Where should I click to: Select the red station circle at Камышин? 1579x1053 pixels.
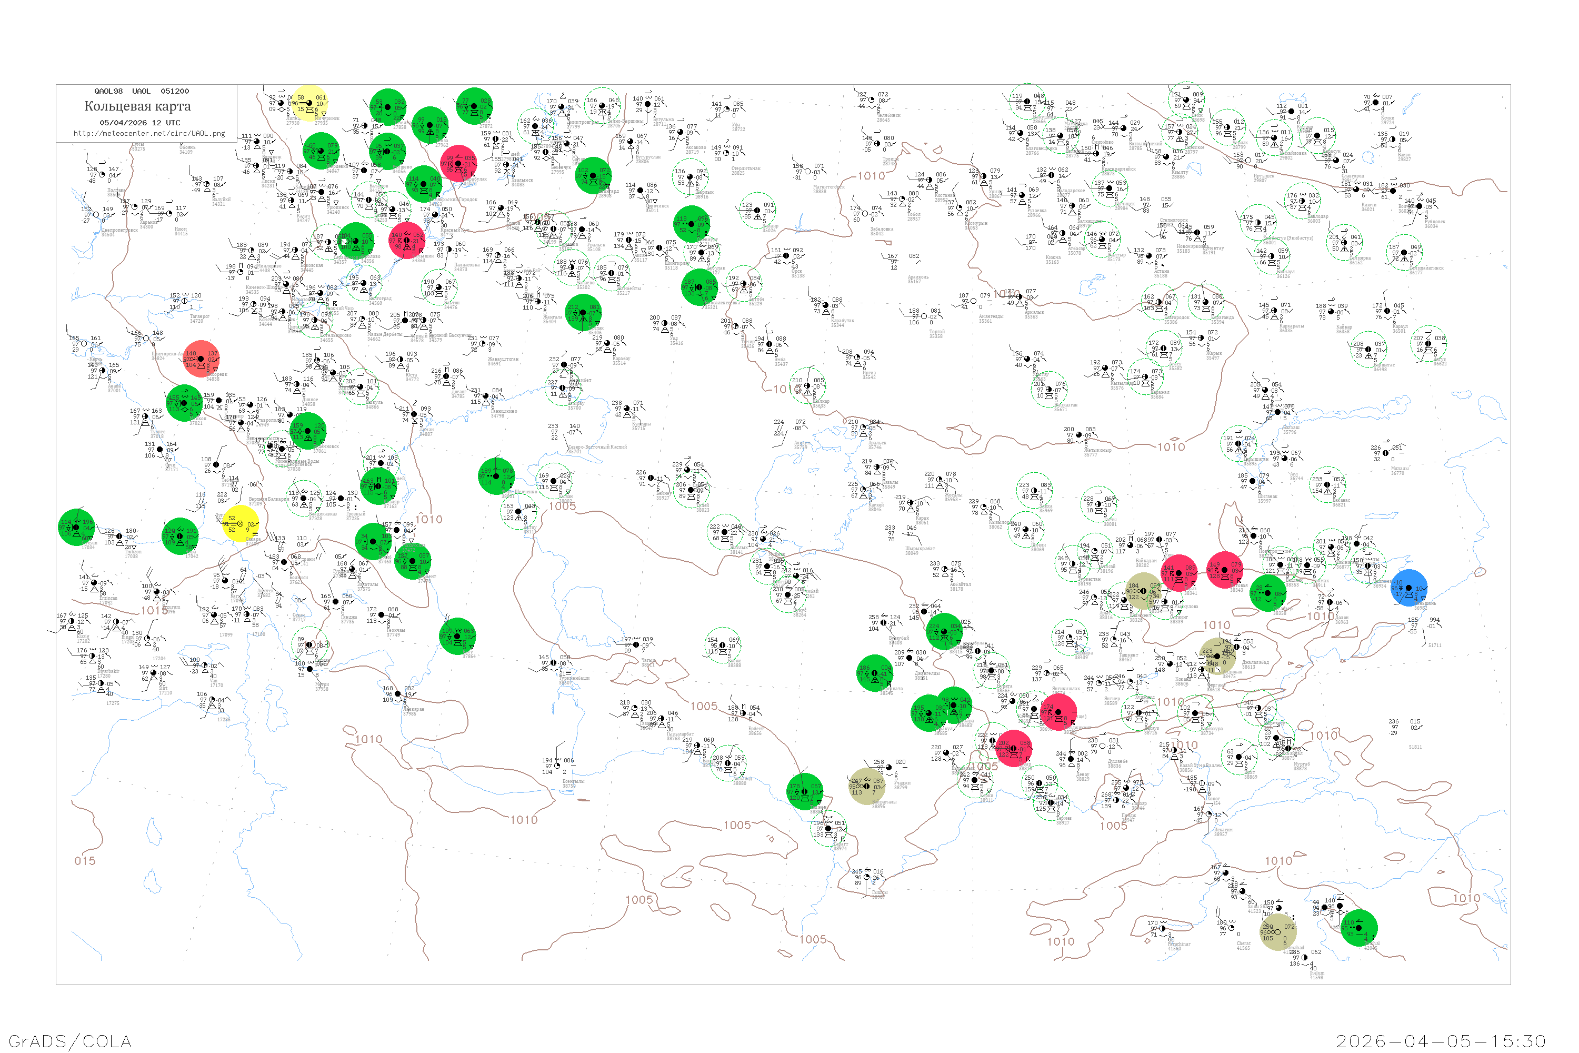click(407, 241)
